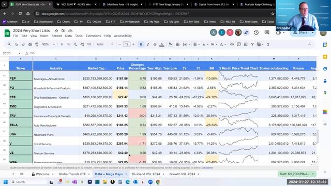Image resolution: width=331 pixels, height=186 pixels.
Task: Click the name box dropdown arrow
Action: click(19, 53)
